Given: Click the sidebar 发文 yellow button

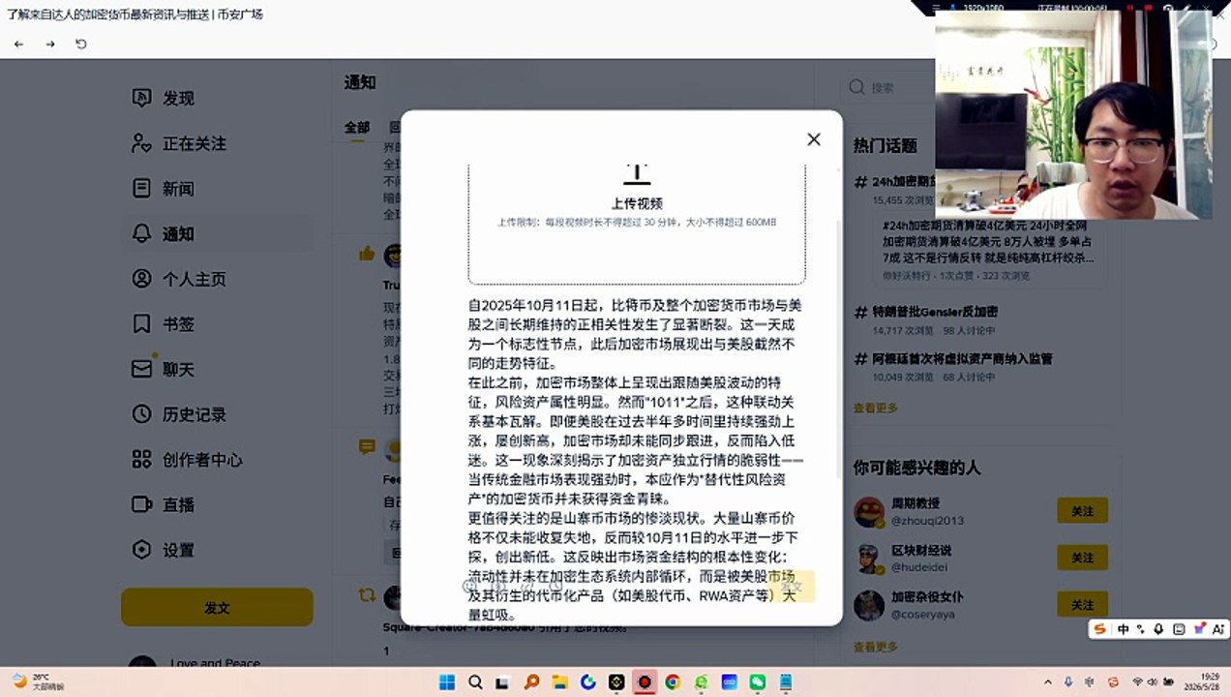Looking at the screenshot, I should coord(217,608).
